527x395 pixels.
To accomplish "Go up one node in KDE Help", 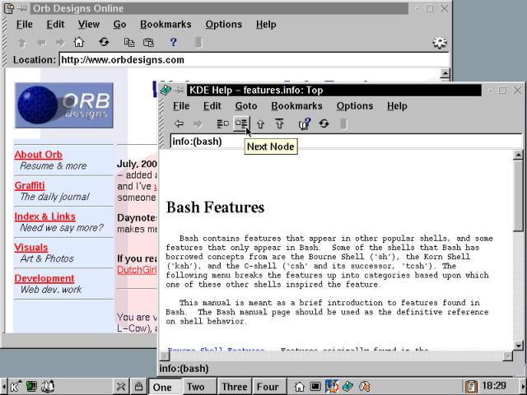I will pyautogui.click(x=261, y=123).
